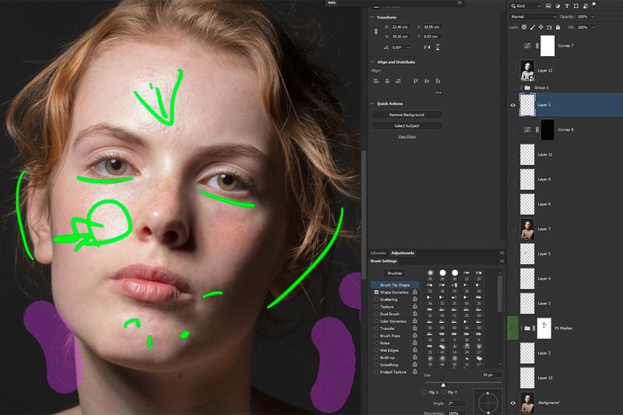623x415 pixels.
Task: Enable the Flip X checkbox
Action: click(x=425, y=392)
